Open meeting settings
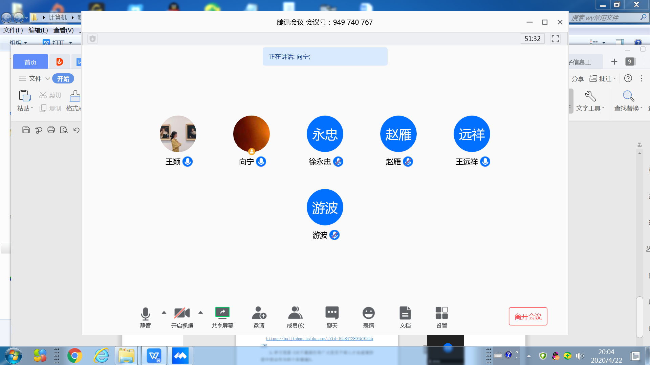The image size is (650, 365). pyautogui.click(x=442, y=317)
